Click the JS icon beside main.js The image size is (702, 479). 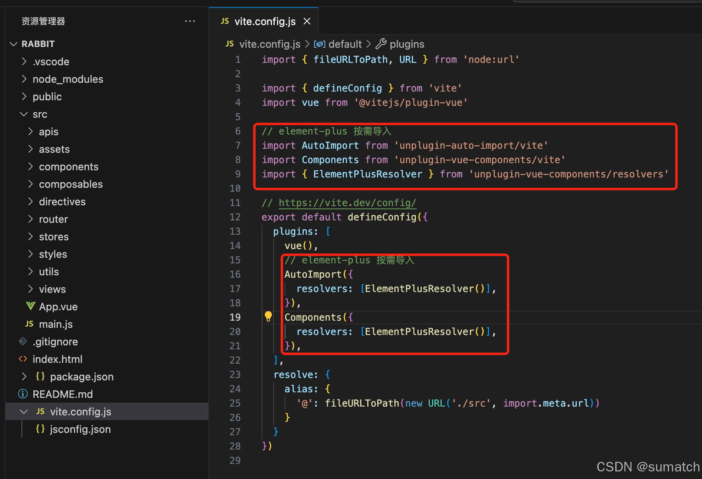point(29,324)
